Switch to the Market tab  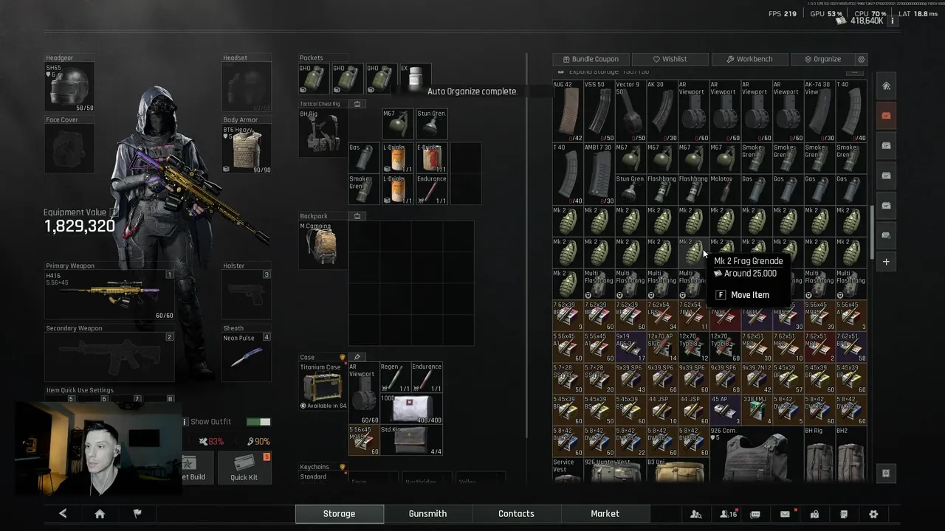pyautogui.click(x=605, y=514)
